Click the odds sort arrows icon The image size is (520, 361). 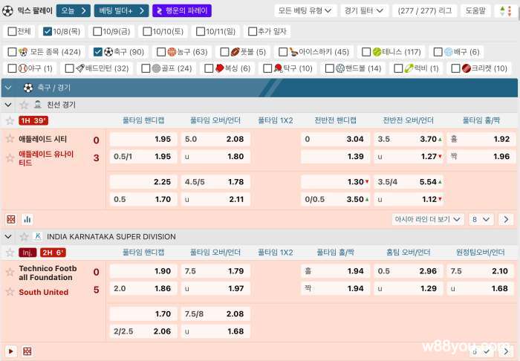click(506, 11)
